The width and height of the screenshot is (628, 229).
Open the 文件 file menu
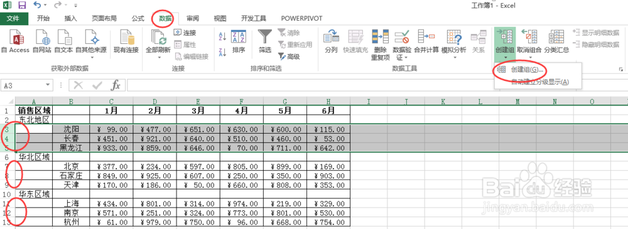(14, 18)
